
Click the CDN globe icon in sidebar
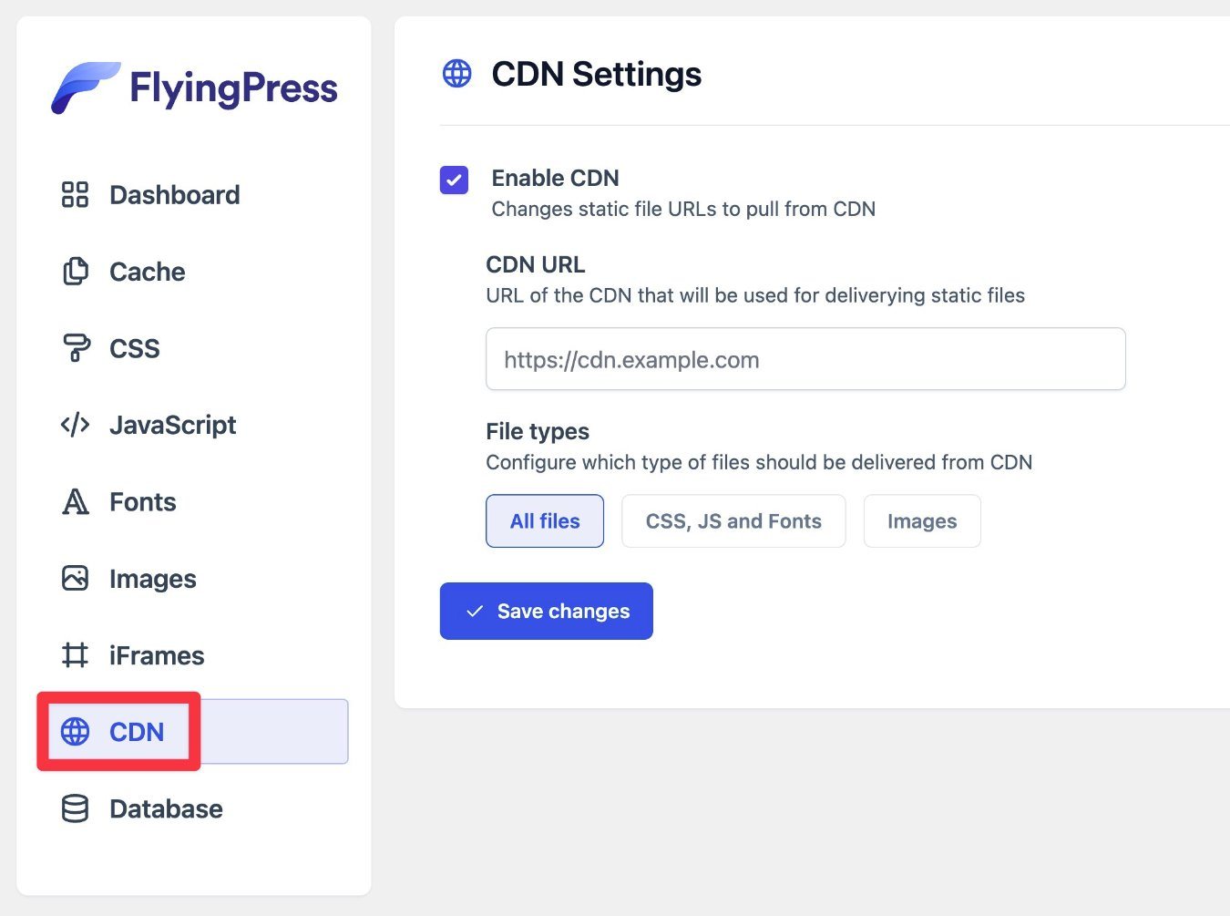(75, 731)
